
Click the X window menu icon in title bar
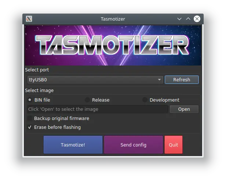tap(29, 19)
